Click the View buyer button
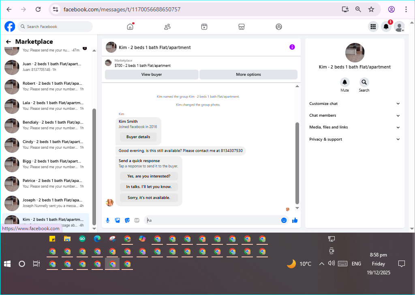Screen dimensions: 415x295 coord(152,75)
